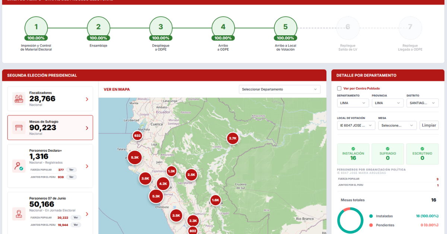
Task: Click the Sufragio green check icon
Action: point(388,149)
